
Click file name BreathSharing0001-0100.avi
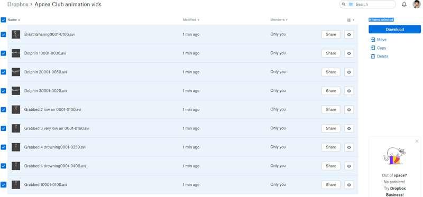tap(49, 34)
